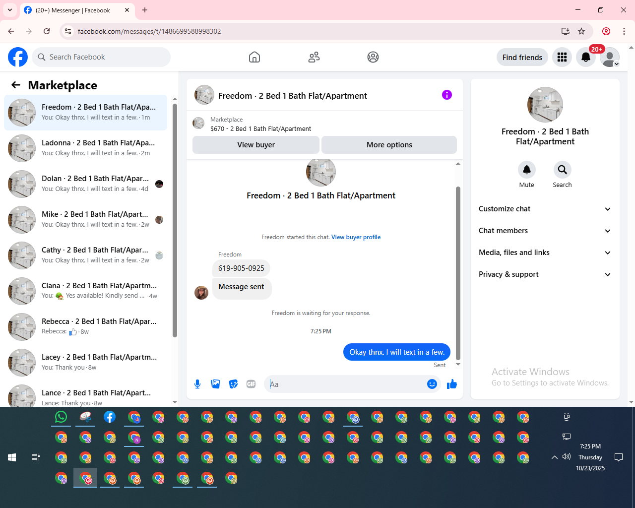Screen dimensions: 635x508
Task: Open the account profile picture menu
Action: click(610, 57)
